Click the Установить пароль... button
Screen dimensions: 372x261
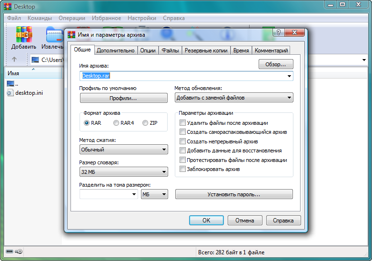[x=234, y=194]
